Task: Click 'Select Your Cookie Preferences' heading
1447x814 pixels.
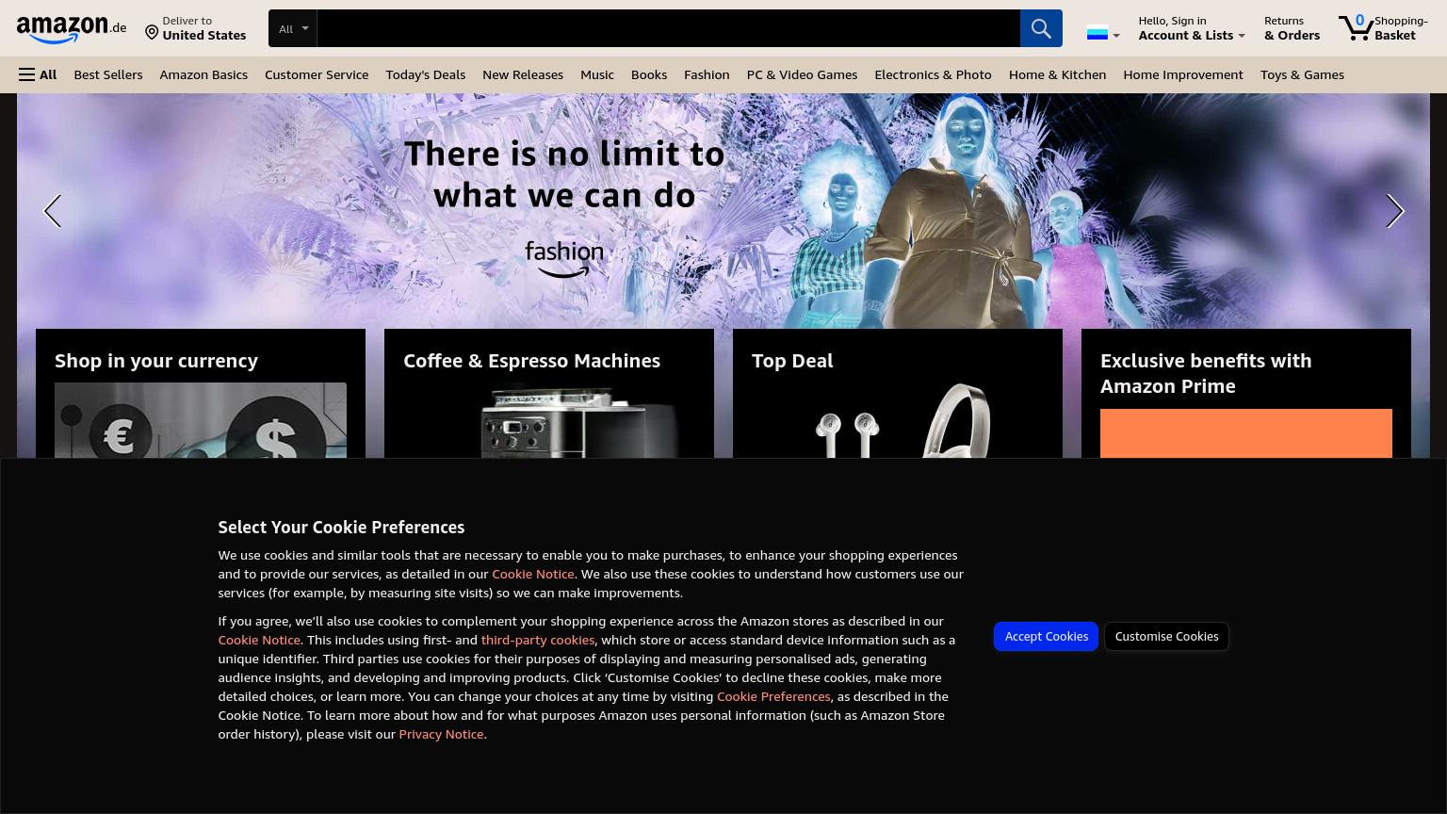Action: pos(341,528)
